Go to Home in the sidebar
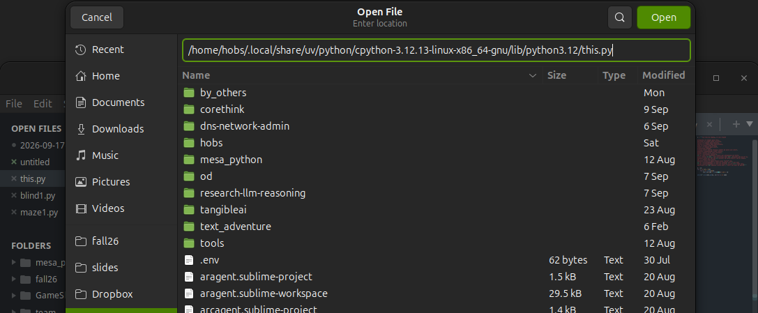Viewport: 758px width, 313px height. point(121,76)
